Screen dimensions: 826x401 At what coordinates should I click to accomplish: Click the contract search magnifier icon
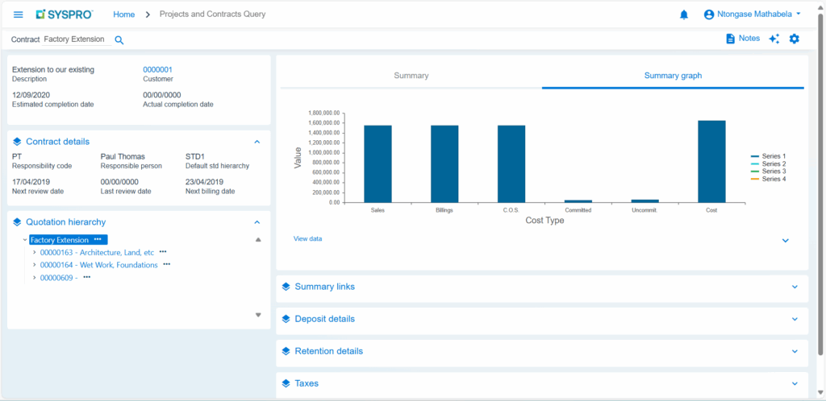click(x=119, y=39)
